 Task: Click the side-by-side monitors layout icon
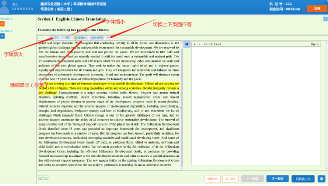coord(43,177)
